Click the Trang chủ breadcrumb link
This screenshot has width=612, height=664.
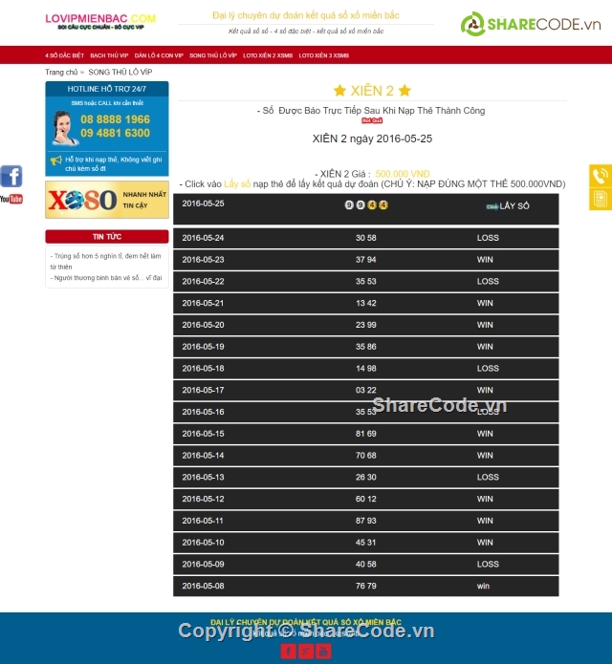click(60, 72)
